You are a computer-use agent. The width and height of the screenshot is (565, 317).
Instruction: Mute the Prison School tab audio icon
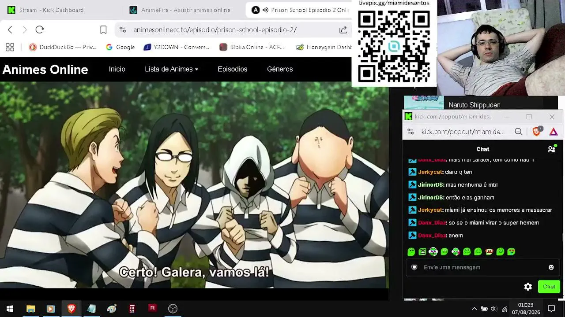click(265, 10)
